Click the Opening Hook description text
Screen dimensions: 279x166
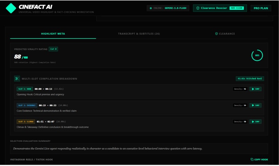tap(40, 94)
